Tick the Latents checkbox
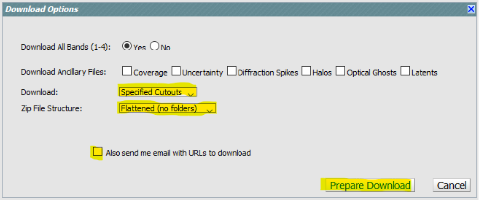Screen dimensions: 479x200 405,71
